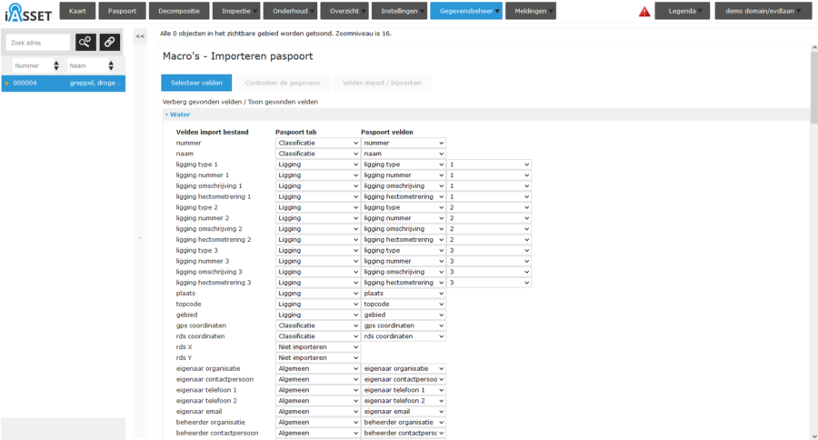Open the Paspoort velden dropdown for plaats

pos(404,294)
